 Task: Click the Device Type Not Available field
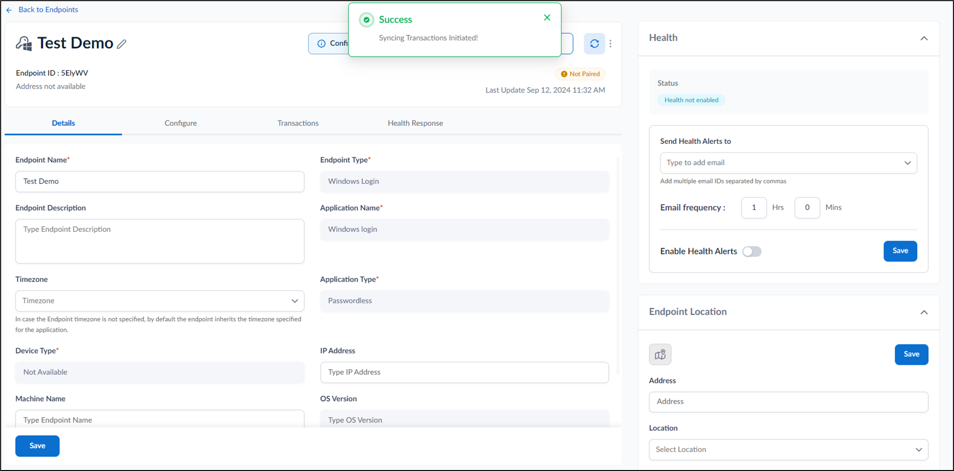[160, 372]
